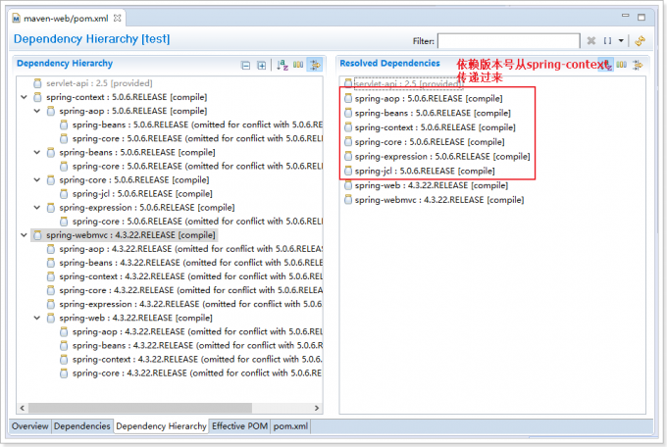Click Collapse All icon in Dependency Hierarchy
The width and height of the screenshot is (667, 447).
246,65
